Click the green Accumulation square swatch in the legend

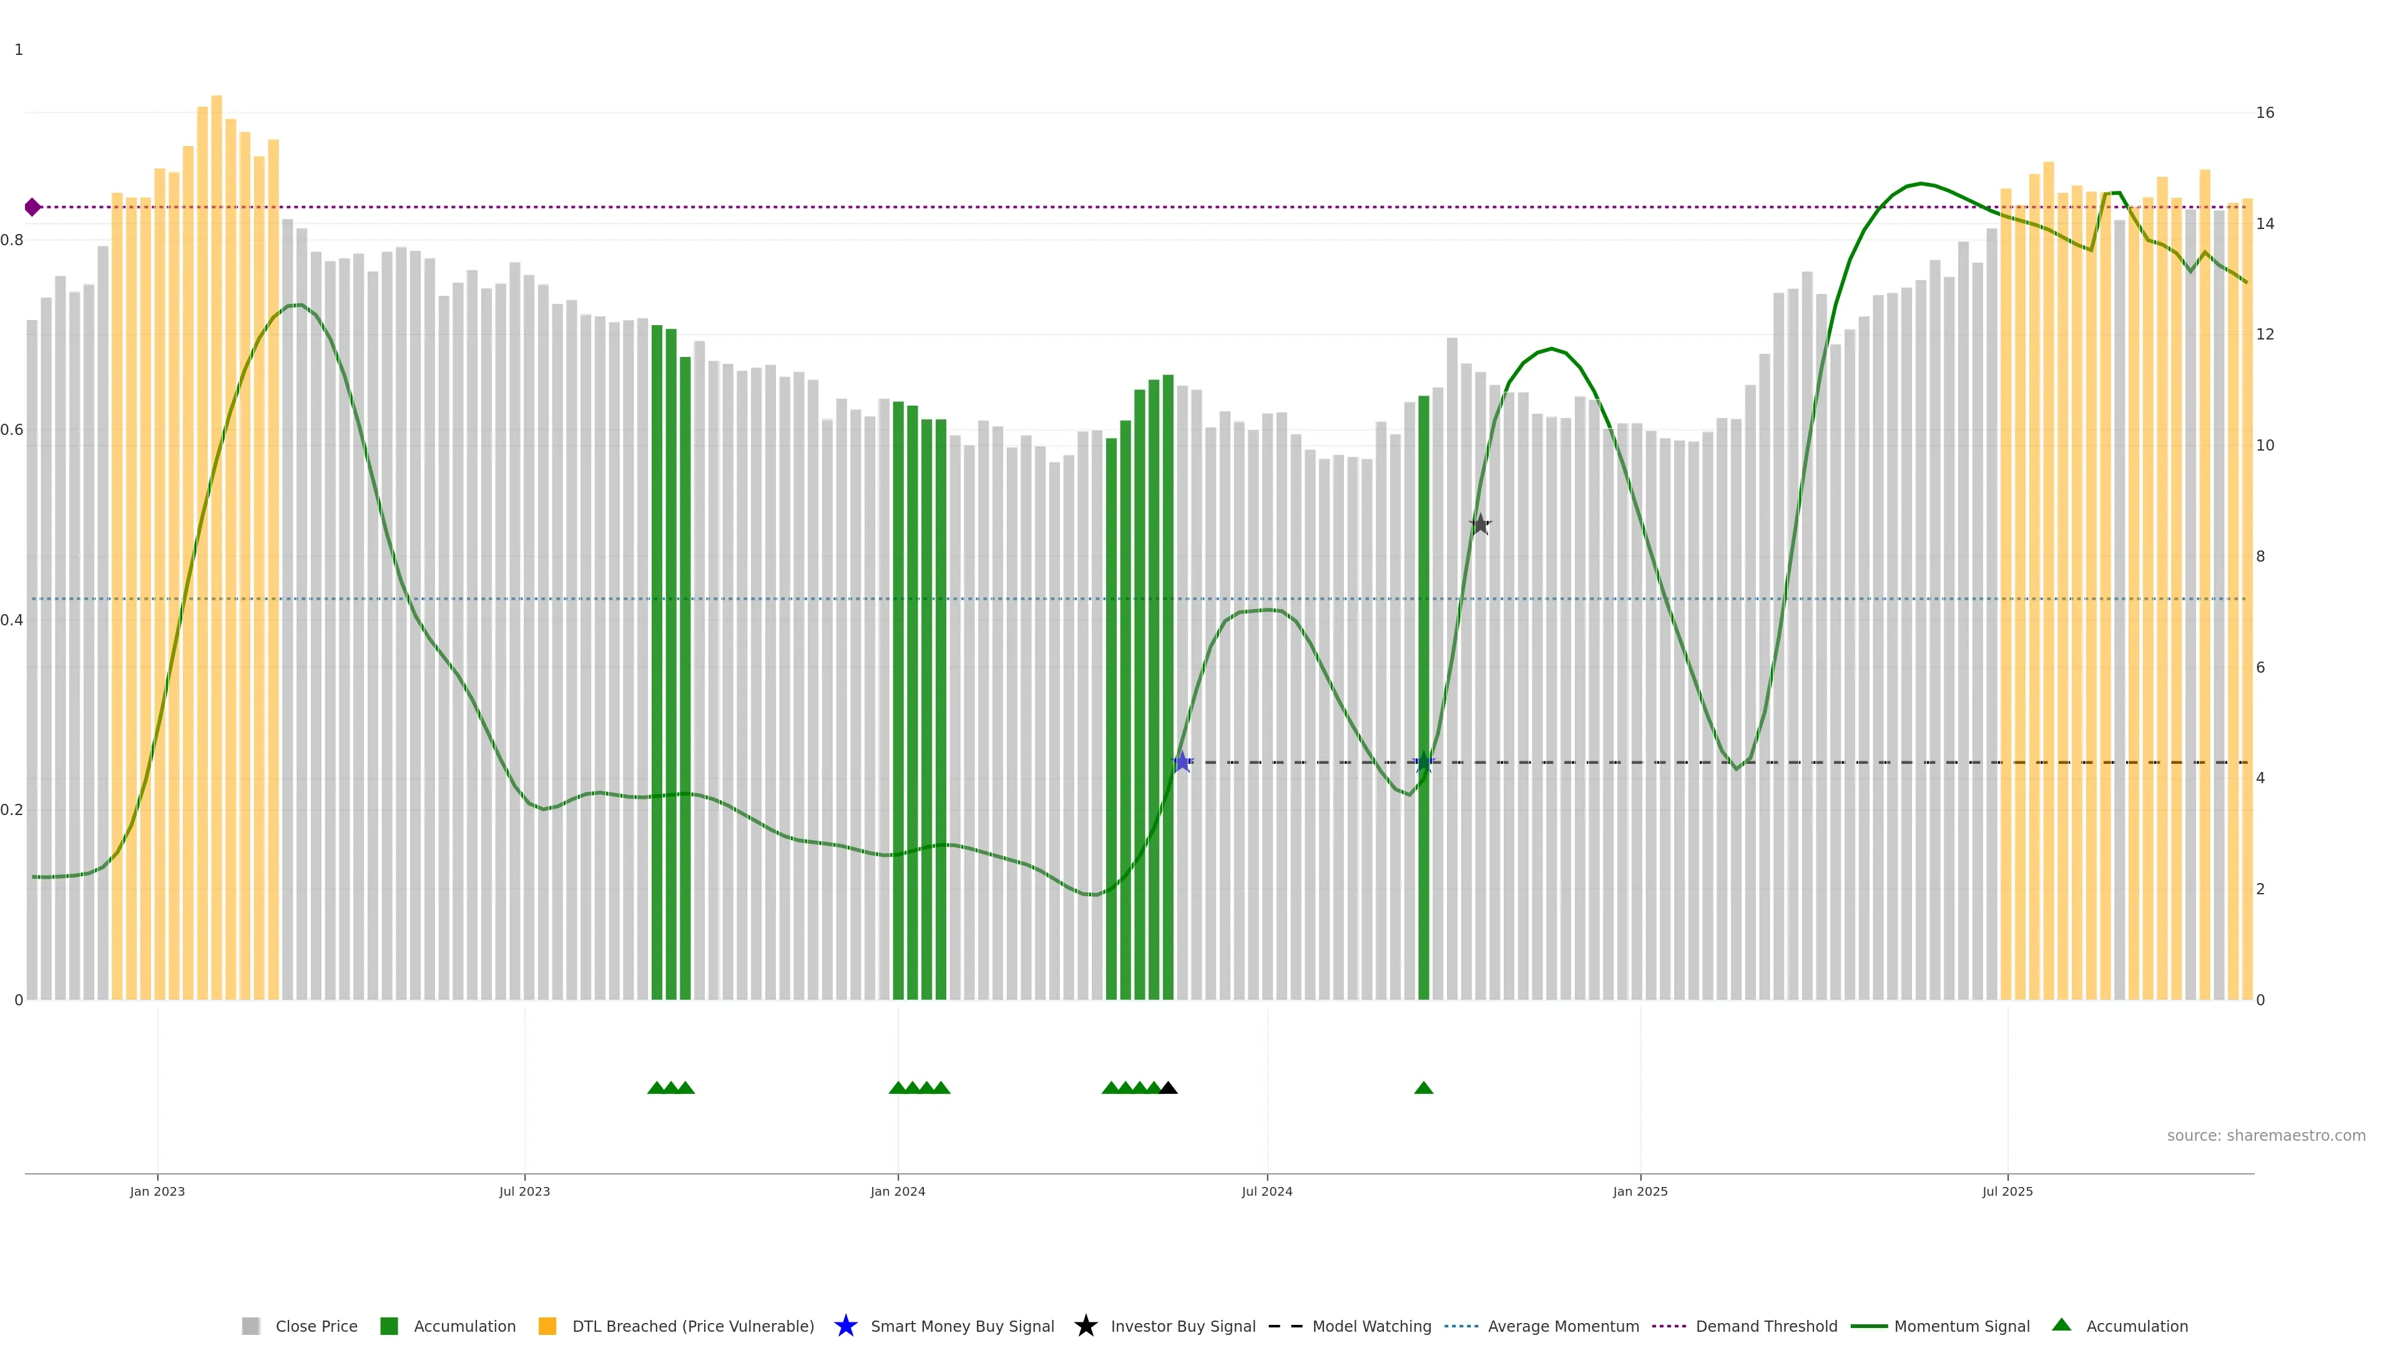click(389, 1326)
